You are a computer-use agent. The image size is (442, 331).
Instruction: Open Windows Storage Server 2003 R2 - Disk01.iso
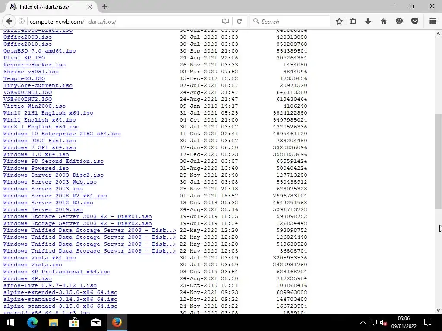coord(78,216)
